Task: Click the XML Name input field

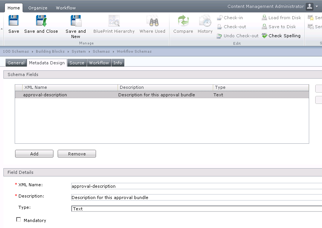Action: tap(196, 186)
